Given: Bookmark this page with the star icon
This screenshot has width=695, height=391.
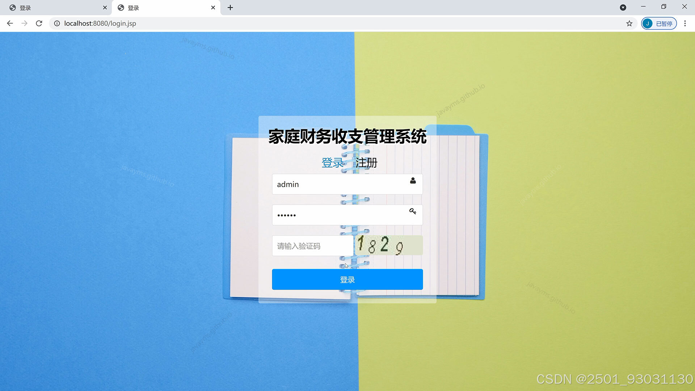Looking at the screenshot, I should click(629, 24).
